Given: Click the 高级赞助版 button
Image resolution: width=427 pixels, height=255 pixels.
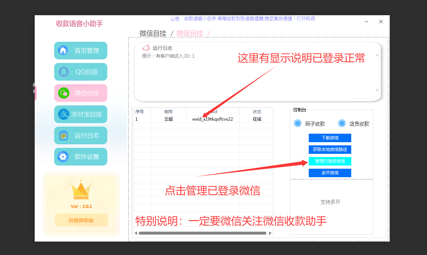Looking at the screenshot, I should coord(81,220).
